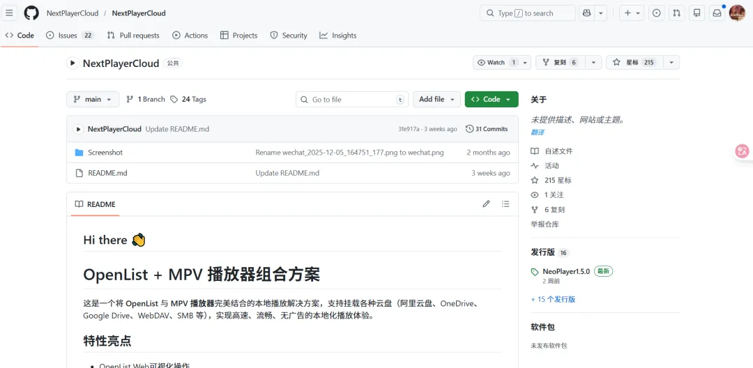Open the README outline list icon
The width and height of the screenshot is (753, 368).
(x=505, y=204)
